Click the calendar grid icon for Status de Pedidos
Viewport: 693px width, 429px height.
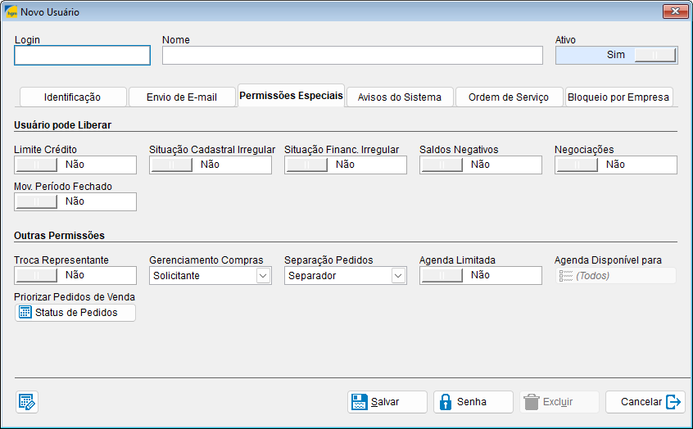click(x=25, y=312)
